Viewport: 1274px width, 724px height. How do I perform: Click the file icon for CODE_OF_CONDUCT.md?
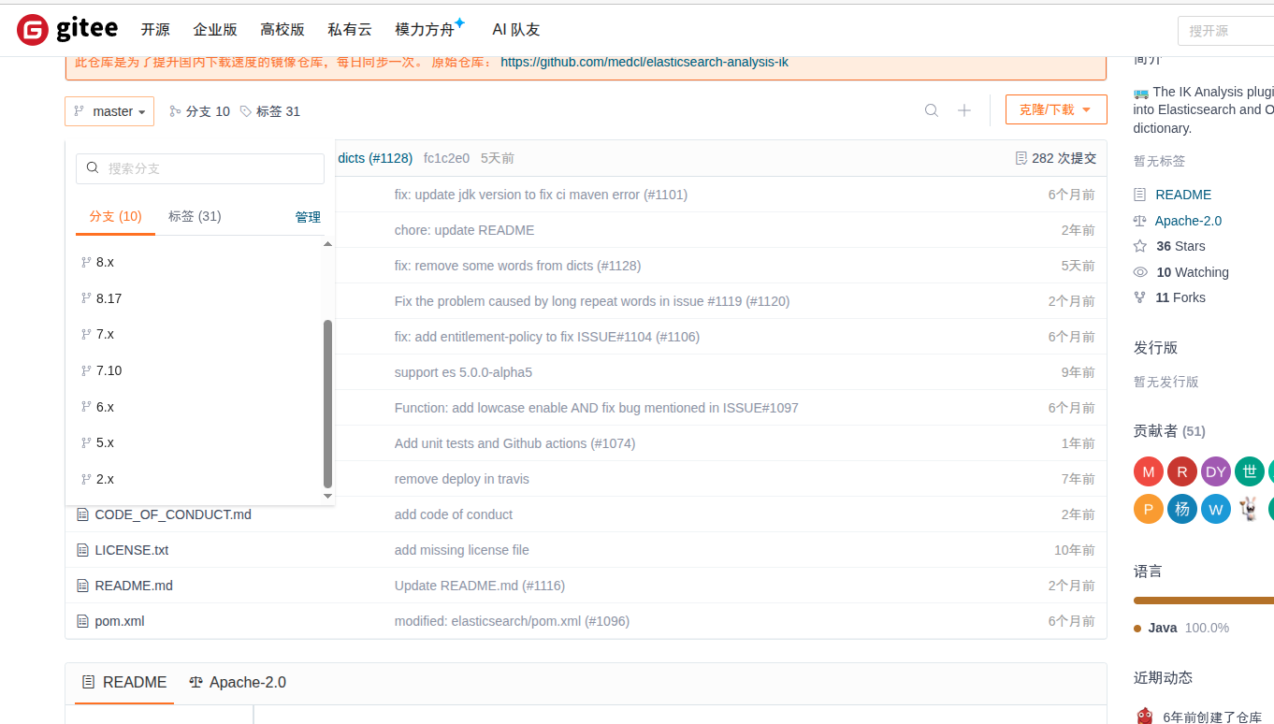pyautogui.click(x=82, y=514)
